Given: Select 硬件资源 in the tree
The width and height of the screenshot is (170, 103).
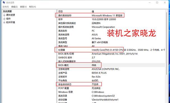Looking at the screenshot, I should (x=11, y=15).
